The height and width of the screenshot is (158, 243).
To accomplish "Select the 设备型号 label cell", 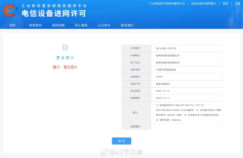I will (136, 77).
